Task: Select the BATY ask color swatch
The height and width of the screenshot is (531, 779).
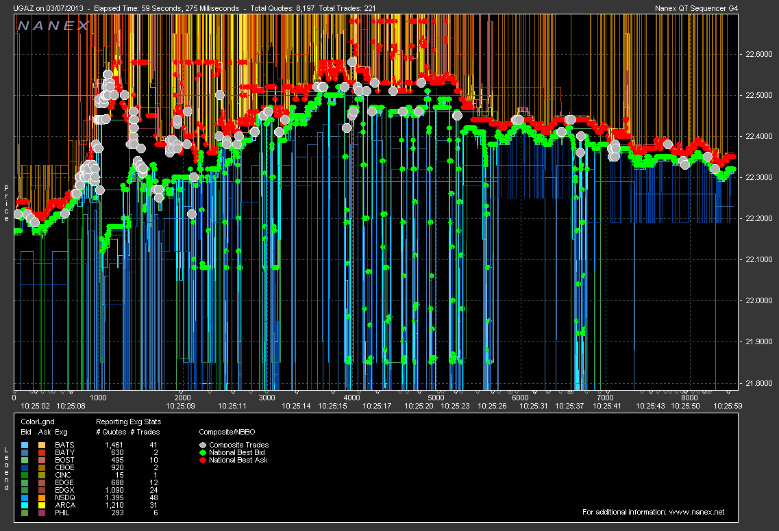Action: click(x=42, y=452)
